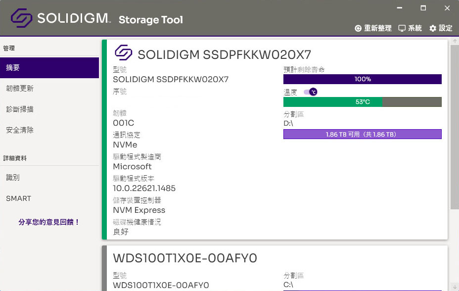The width and height of the screenshot is (459, 291).
Task: Click the refresh icon next to 重新整理
Action: (358, 28)
